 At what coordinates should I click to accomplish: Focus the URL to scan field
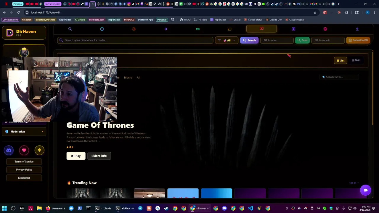tap(277, 40)
